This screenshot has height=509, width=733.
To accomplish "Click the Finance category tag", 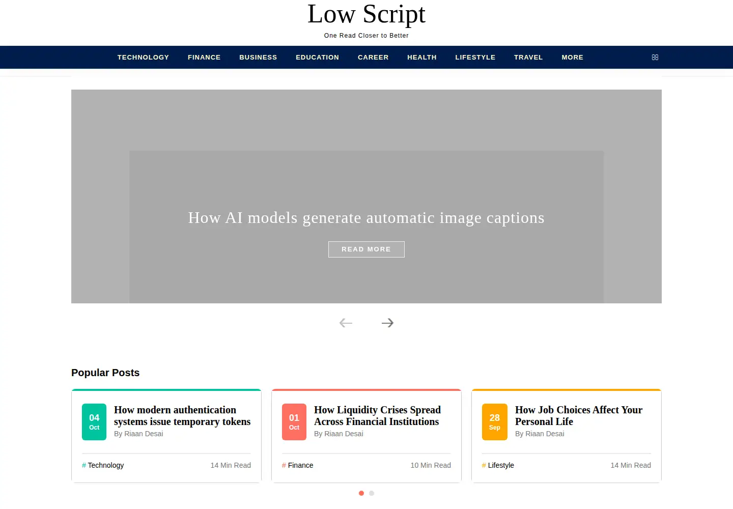I will click(x=298, y=465).
